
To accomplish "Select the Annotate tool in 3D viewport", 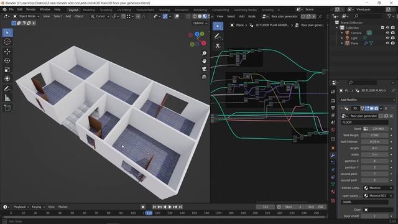I will click(x=7, y=88).
